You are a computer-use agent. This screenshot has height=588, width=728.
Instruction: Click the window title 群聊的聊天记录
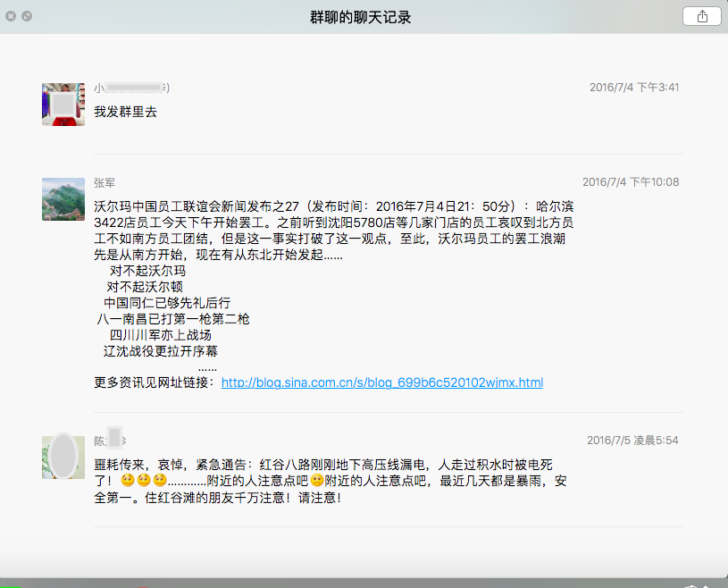click(x=360, y=18)
